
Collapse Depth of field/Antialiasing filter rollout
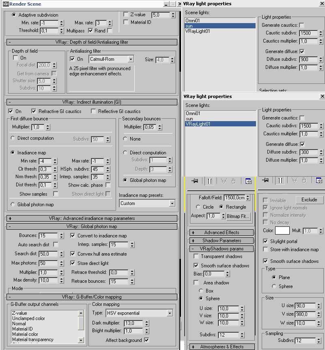point(92,42)
